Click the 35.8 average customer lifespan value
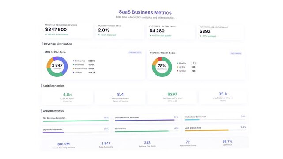This screenshot has height=159, width=283. 223,94
